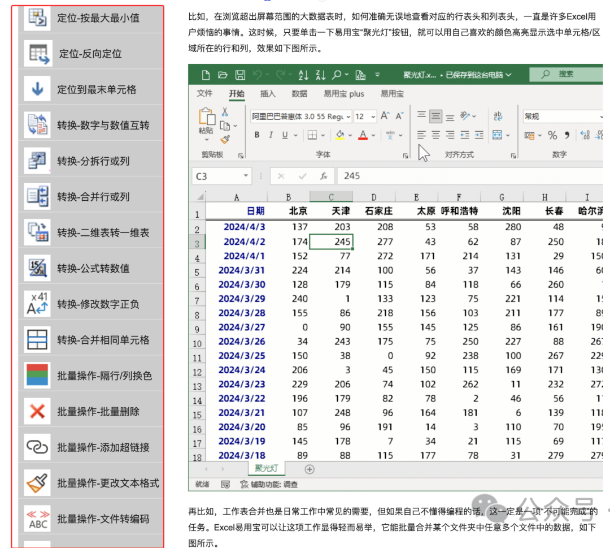
Task: Switch to the 开始 ribbon tab
Action: (x=237, y=93)
